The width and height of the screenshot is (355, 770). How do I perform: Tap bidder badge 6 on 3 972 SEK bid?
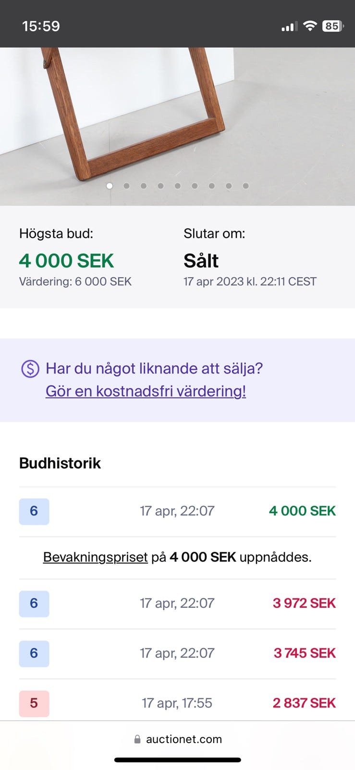coord(34,603)
